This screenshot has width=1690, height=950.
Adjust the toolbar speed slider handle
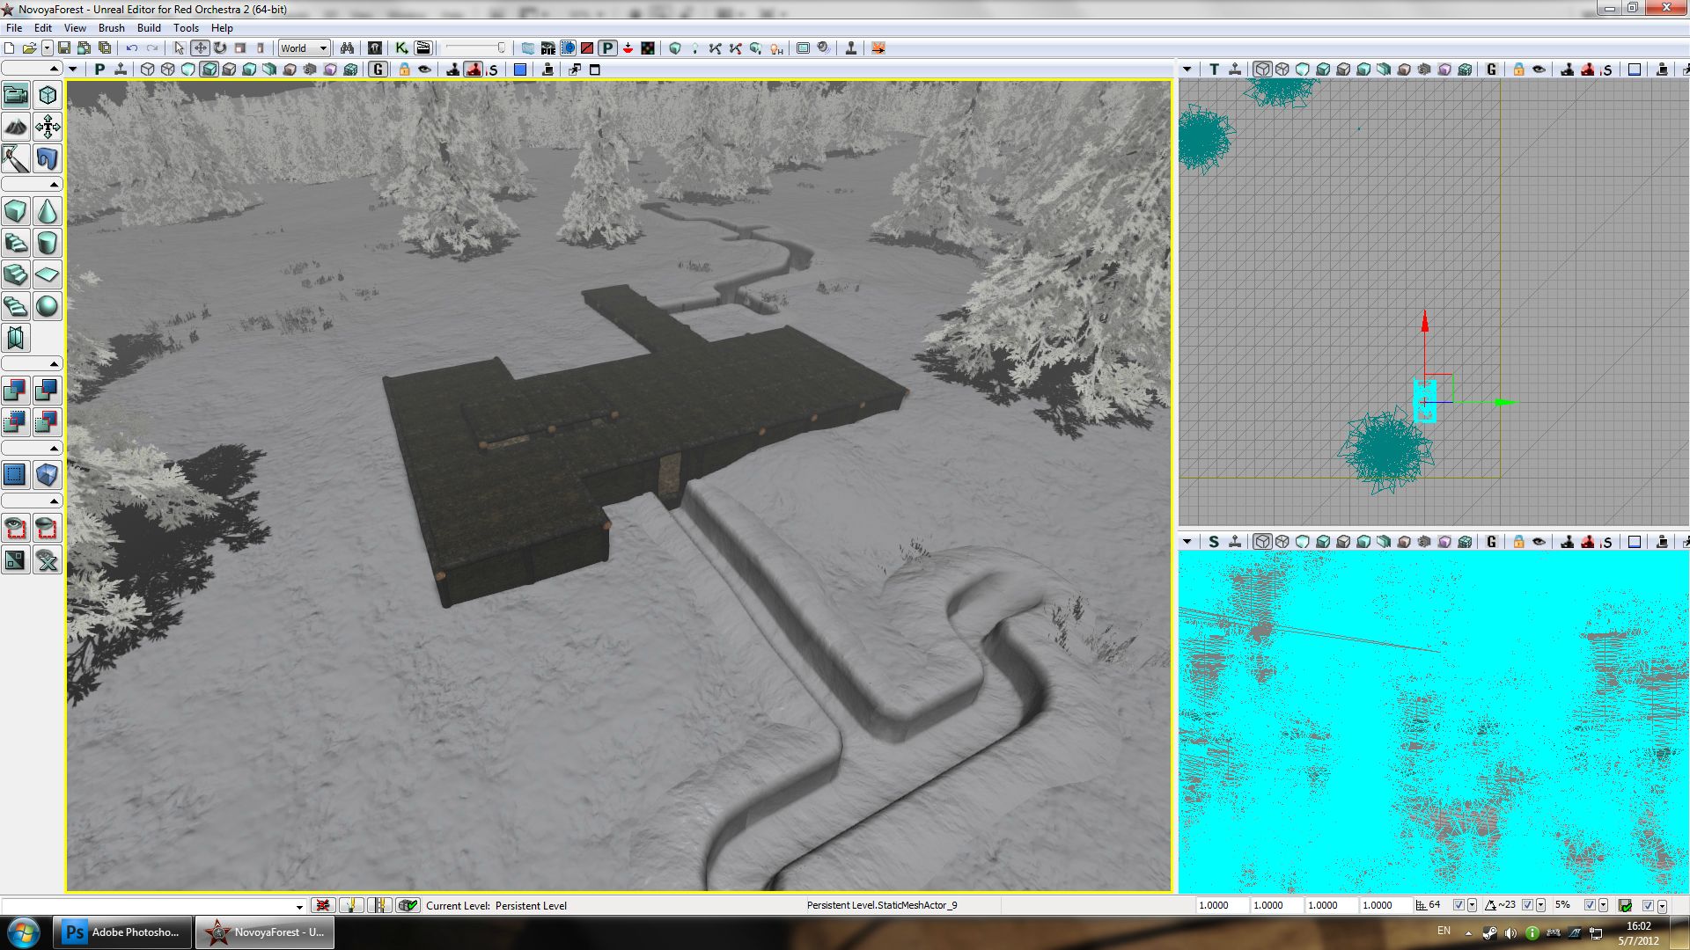pyautogui.click(x=501, y=48)
